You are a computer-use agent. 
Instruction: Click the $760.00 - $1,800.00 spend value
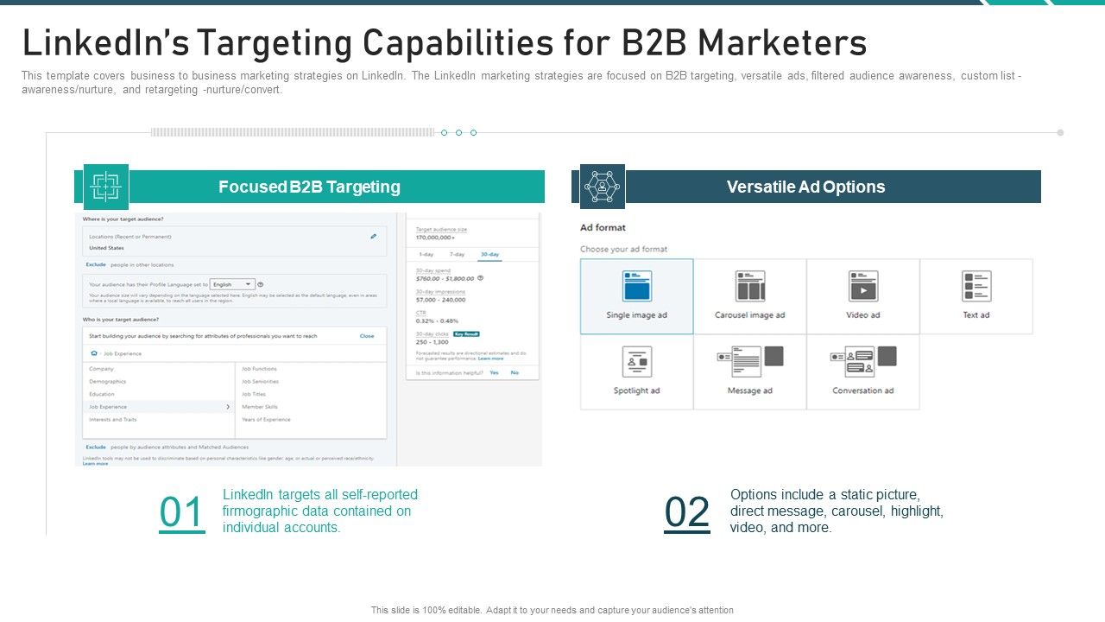pyautogui.click(x=445, y=278)
